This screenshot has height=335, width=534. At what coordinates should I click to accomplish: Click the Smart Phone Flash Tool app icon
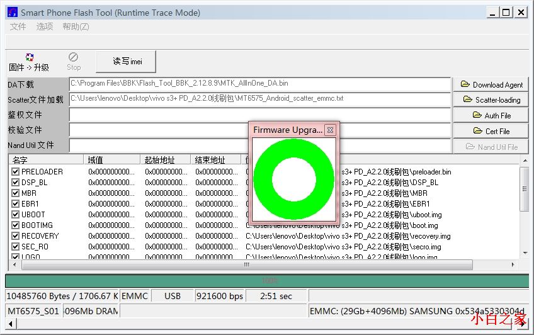[x=12, y=13]
